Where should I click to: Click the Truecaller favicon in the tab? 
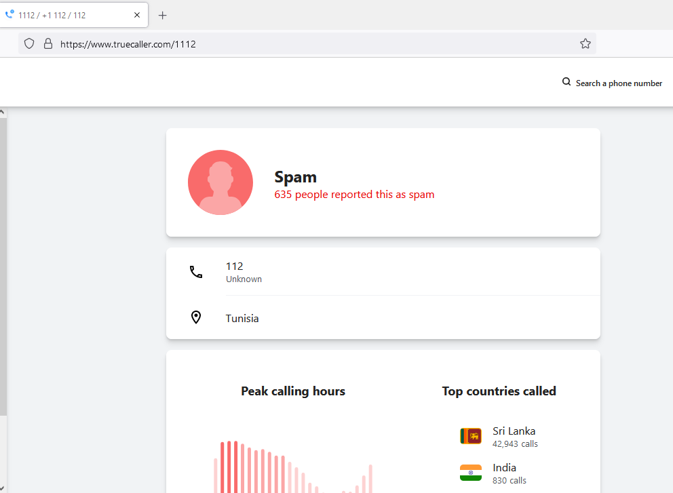pyautogui.click(x=9, y=15)
